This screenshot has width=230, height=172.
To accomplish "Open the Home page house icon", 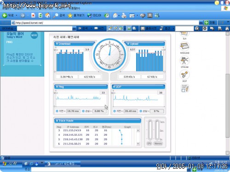I will point(47,15).
